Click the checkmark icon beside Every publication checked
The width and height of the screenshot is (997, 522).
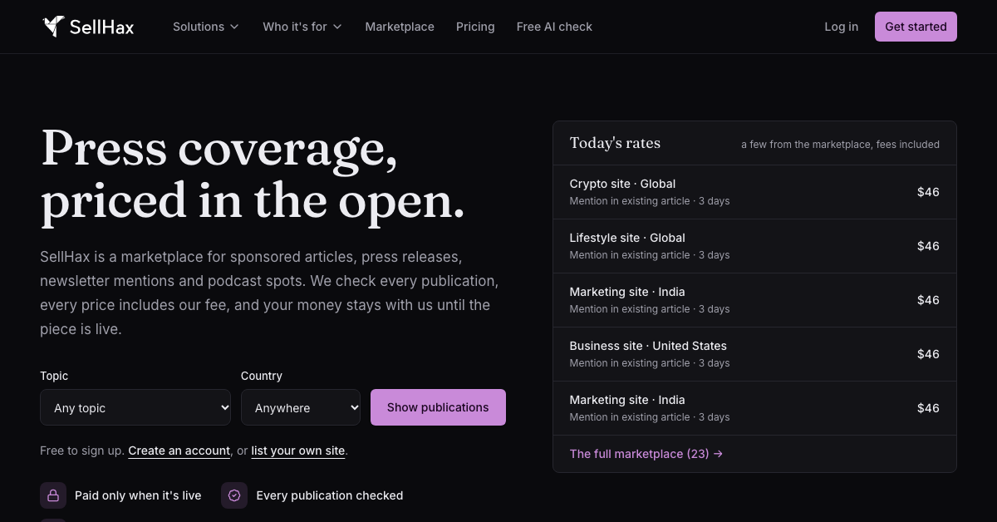[234, 495]
